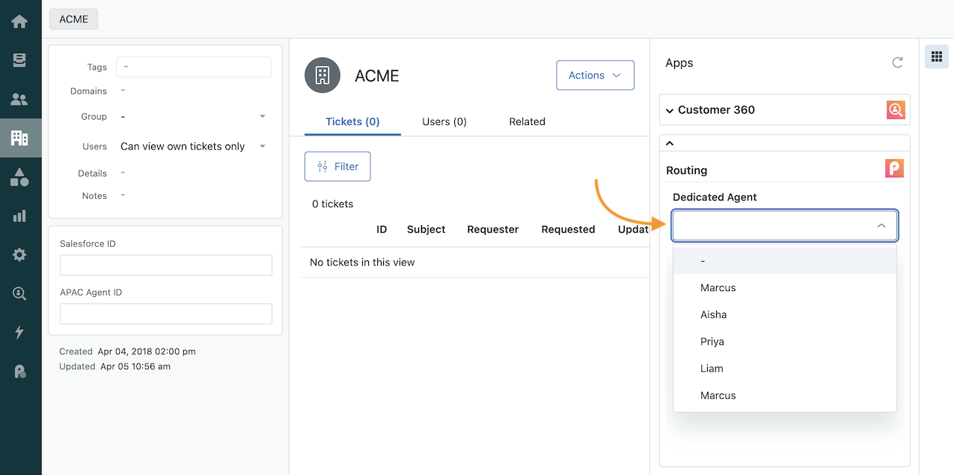The width and height of the screenshot is (954, 475).
Task: Select Liam as dedicated agent
Action: pos(785,369)
